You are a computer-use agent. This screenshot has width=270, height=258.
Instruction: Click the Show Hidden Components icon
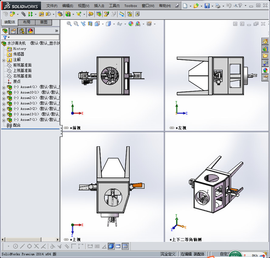60,14
